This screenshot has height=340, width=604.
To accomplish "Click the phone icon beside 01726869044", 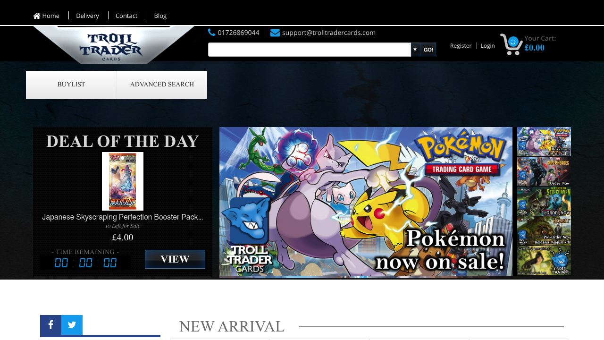I will click(211, 33).
